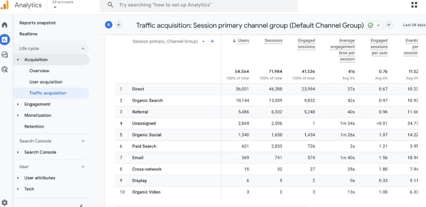
Task: Add a comparison with plus circle
Action: [119, 25]
